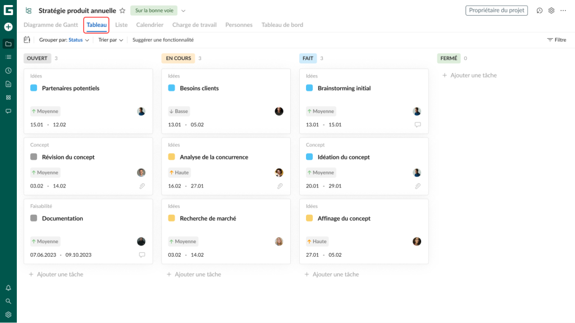
Task: Open the attachment icon on Révision du concept
Action: click(142, 186)
